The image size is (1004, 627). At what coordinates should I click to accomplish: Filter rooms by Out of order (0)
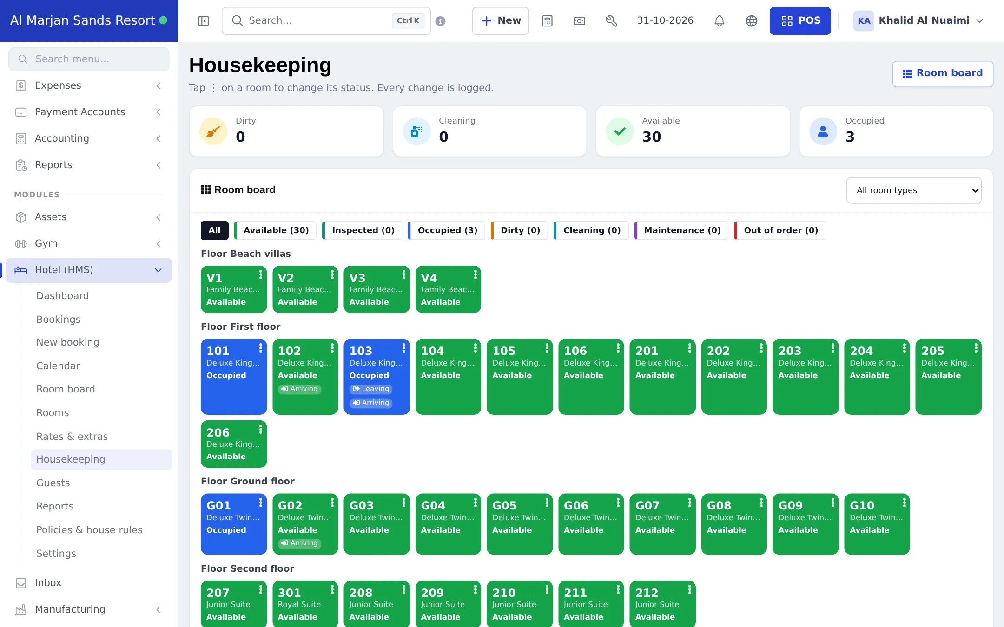[780, 230]
